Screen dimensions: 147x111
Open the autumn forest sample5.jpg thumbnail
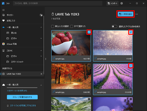(71, 76)
